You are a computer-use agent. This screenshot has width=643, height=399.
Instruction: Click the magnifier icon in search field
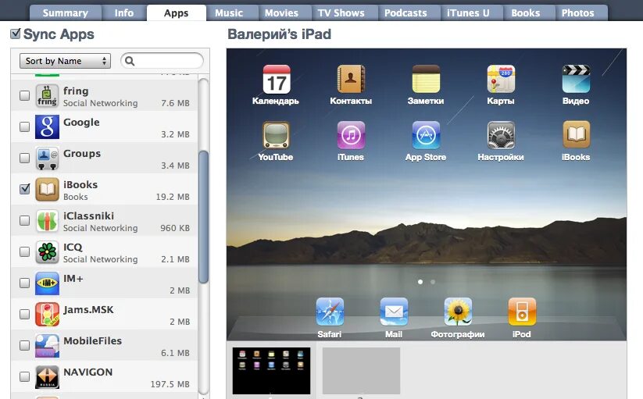point(130,61)
